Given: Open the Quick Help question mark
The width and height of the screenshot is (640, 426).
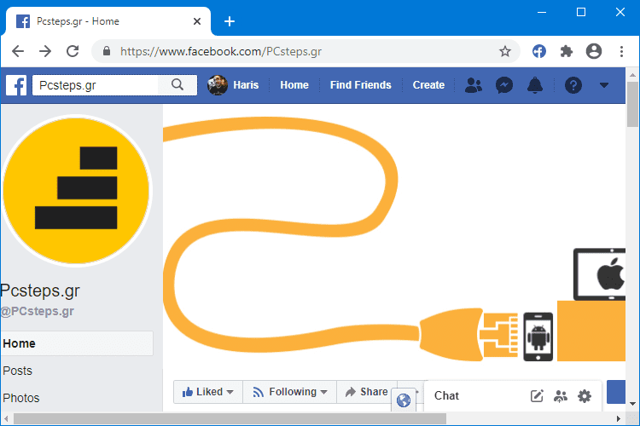Looking at the screenshot, I should pyautogui.click(x=573, y=85).
